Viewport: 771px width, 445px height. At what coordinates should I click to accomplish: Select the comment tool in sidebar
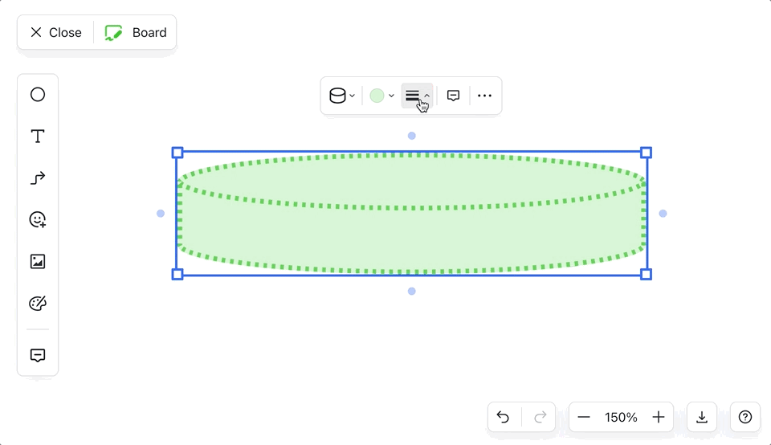(x=38, y=355)
